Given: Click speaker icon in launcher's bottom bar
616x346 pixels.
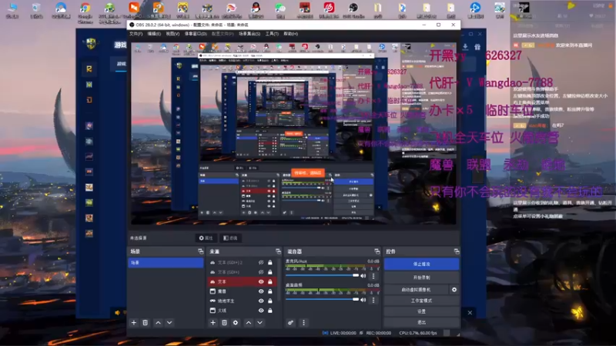Looking at the screenshot, I should point(118,313).
